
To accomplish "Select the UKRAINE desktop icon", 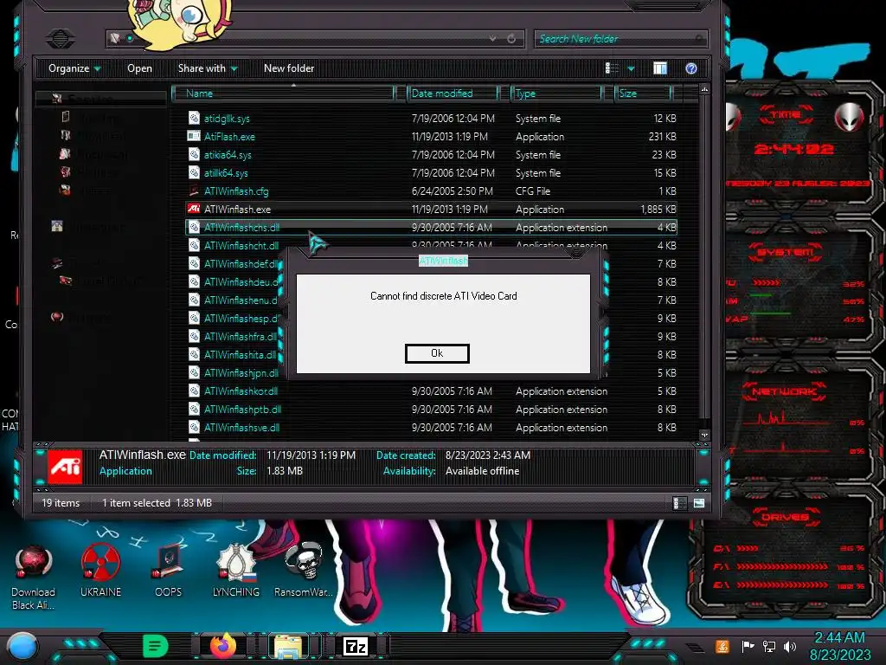I will (x=100, y=570).
